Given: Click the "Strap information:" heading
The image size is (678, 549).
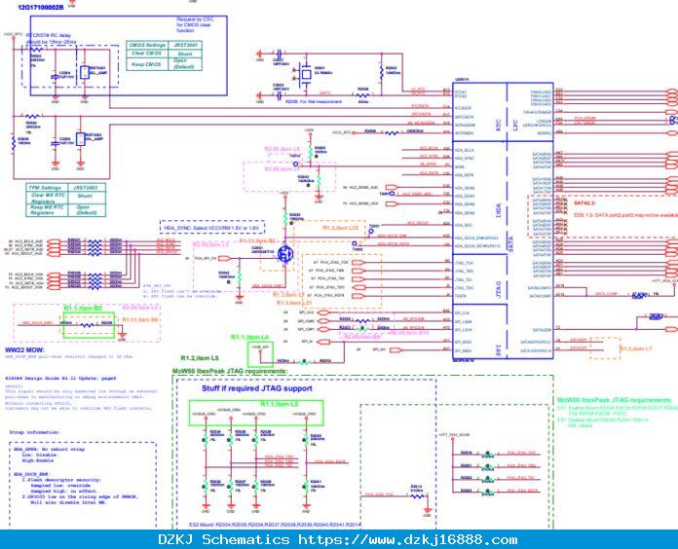Looking at the screenshot, I should tap(35, 432).
